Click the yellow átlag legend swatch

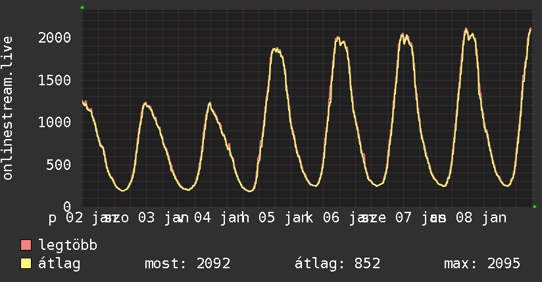(26, 264)
